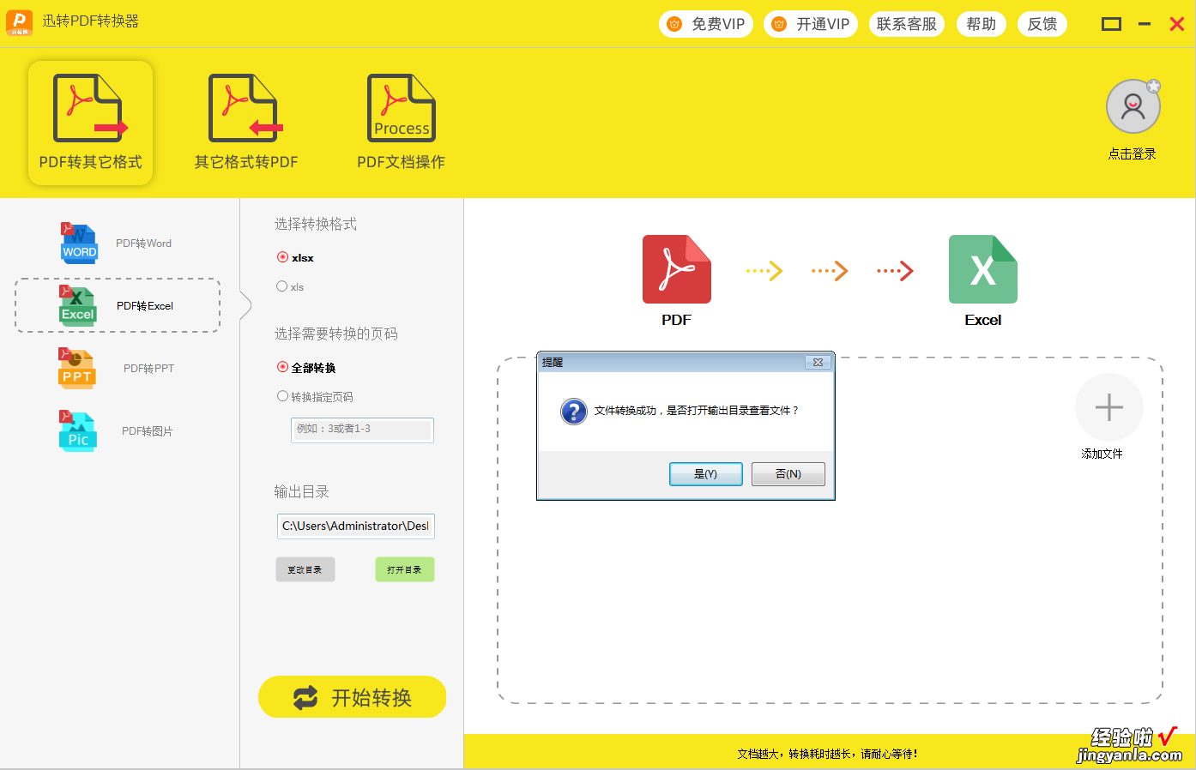
Task: Open the 帮助 menu
Action: point(982,24)
